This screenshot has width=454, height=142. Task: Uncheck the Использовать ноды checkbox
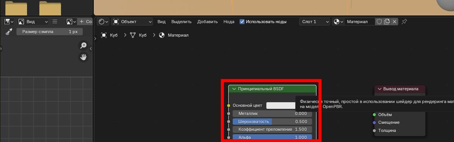[x=242, y=22]
